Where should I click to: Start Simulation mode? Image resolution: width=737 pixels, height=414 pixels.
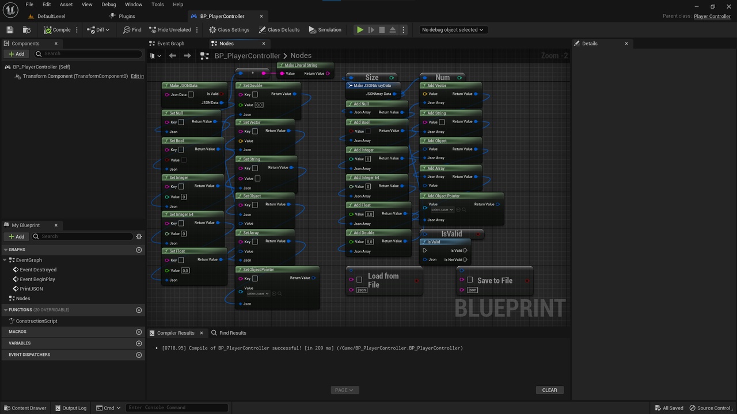pos(325,30)
